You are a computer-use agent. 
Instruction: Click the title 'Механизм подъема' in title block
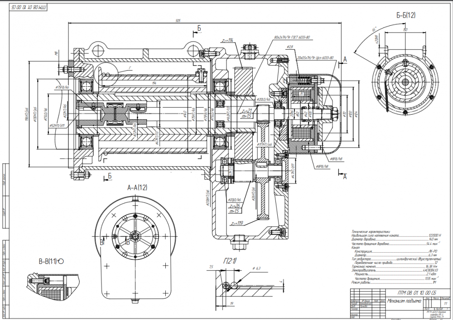click(404, 301)
